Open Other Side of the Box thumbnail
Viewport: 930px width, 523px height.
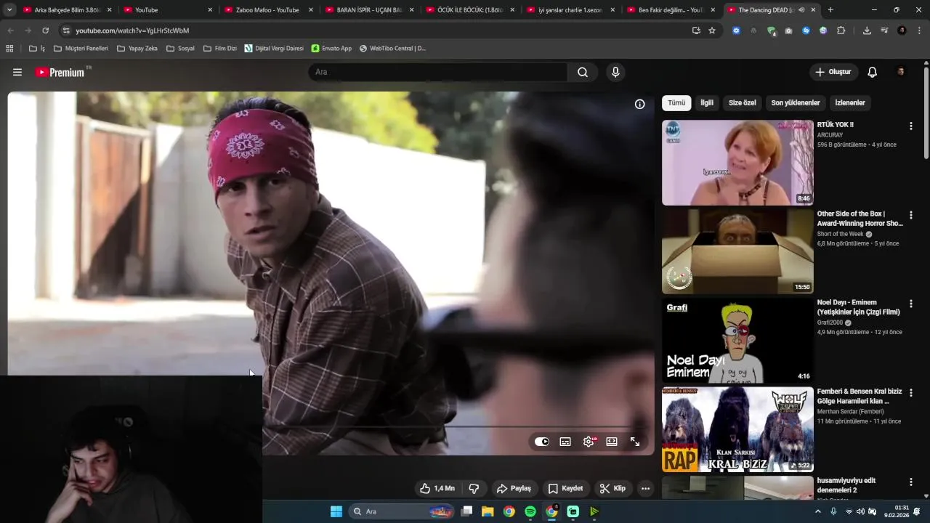[737, 251]
